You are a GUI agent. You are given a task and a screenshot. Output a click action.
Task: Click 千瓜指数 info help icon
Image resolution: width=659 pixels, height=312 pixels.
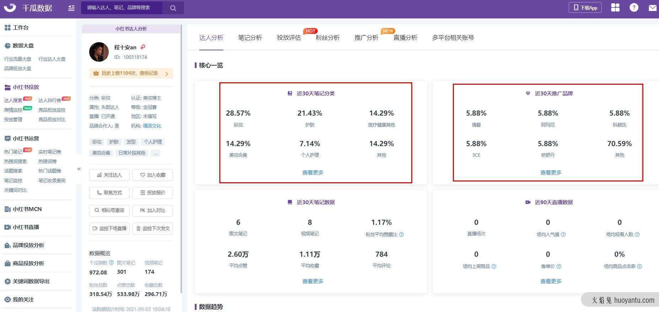(x=111, y=263)
